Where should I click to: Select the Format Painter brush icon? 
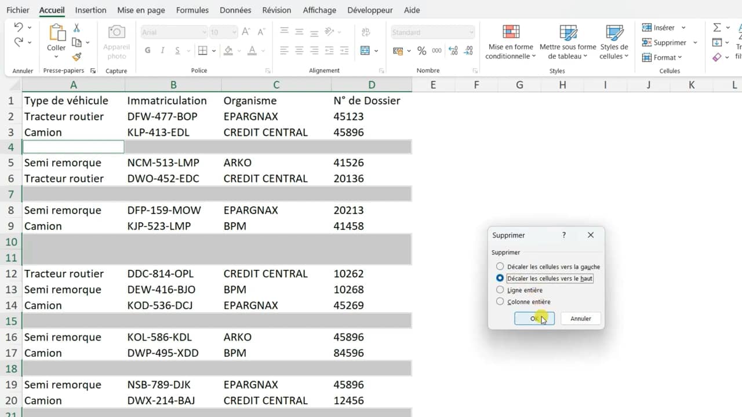click(77, 57)
